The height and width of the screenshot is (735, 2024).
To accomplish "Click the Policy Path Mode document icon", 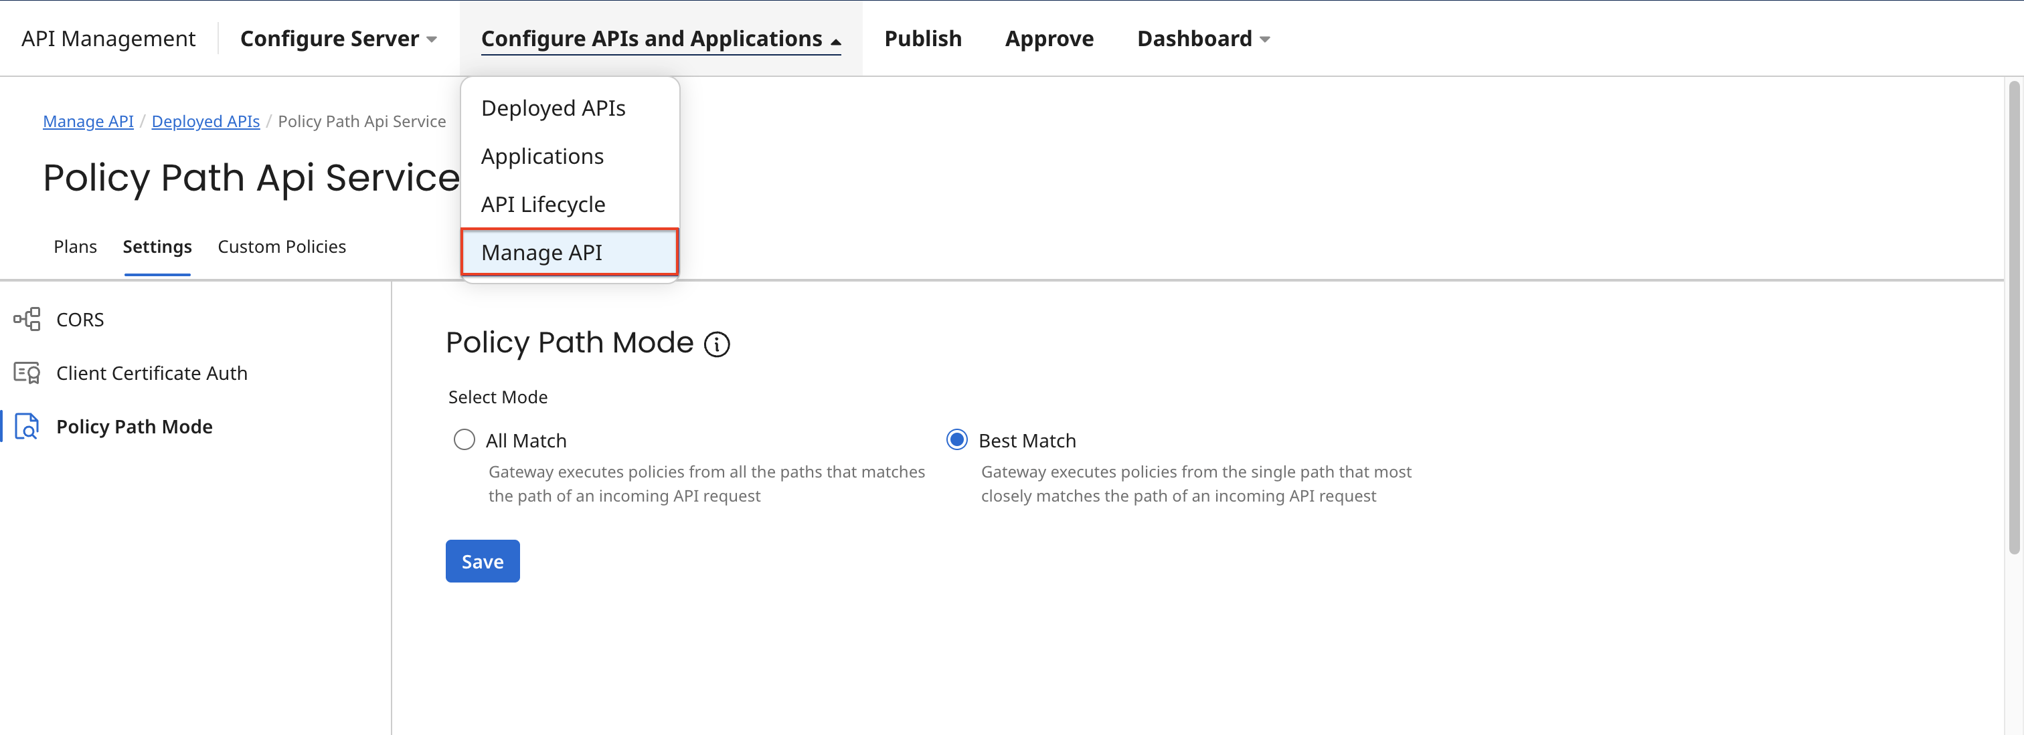I will coord(27,427).
